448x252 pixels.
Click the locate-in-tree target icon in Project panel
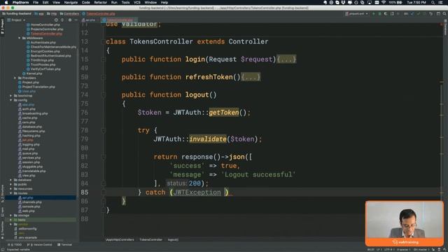point(56,20)
